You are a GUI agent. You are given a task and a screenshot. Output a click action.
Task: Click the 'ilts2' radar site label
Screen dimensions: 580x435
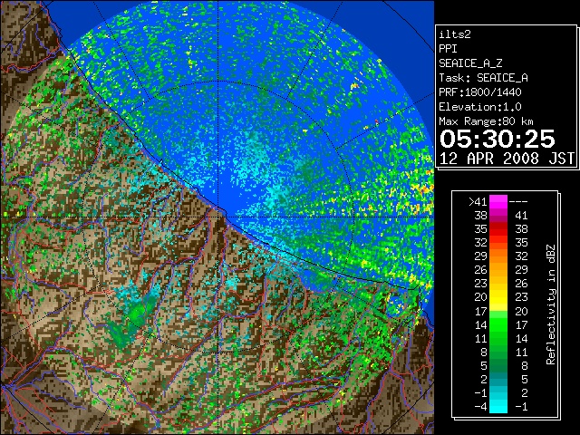pyautogui.click(x=455, y=34)
